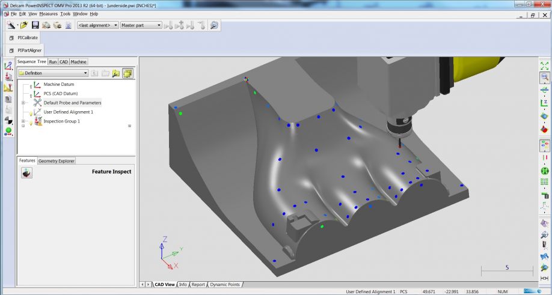Open the Definition folder dropdown
Screen dimensions: 552x295
pos(53,73)
